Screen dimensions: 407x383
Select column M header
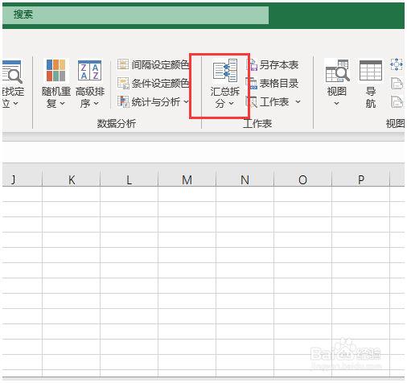(x=187, y=179)
